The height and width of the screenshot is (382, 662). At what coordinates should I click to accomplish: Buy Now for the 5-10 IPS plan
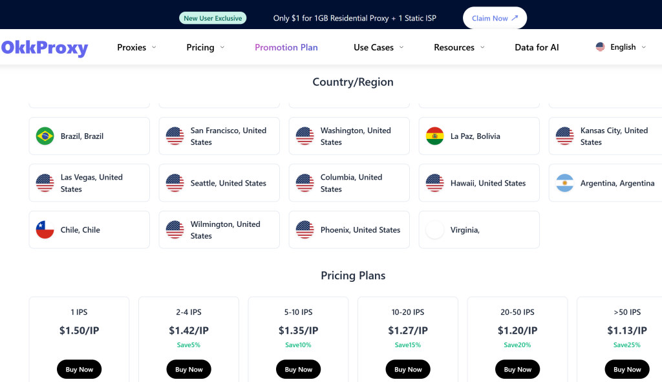[298, 369]
